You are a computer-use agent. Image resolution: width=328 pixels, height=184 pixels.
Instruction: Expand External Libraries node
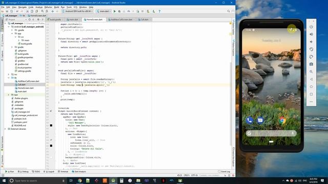[x=6, y=129]
